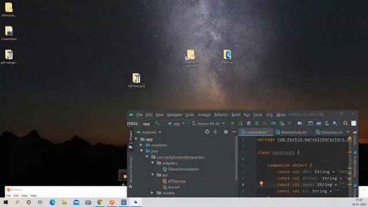Select CharactersAdapter in project tree

pos(181,169)
